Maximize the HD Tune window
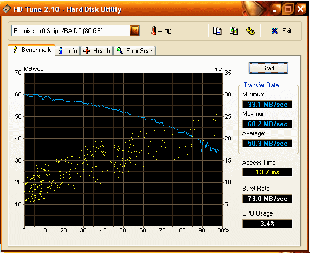The height and width of the screenshot is (253, 310). click(288, 9)
